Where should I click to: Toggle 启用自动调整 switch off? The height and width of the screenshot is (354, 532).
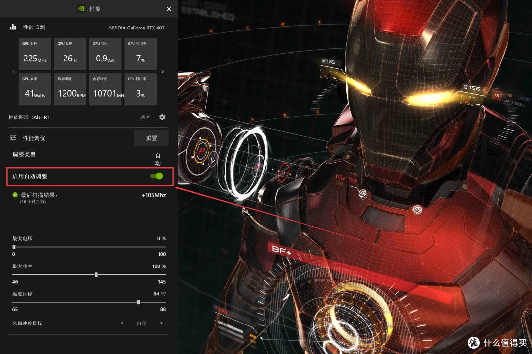click(157, 176)
